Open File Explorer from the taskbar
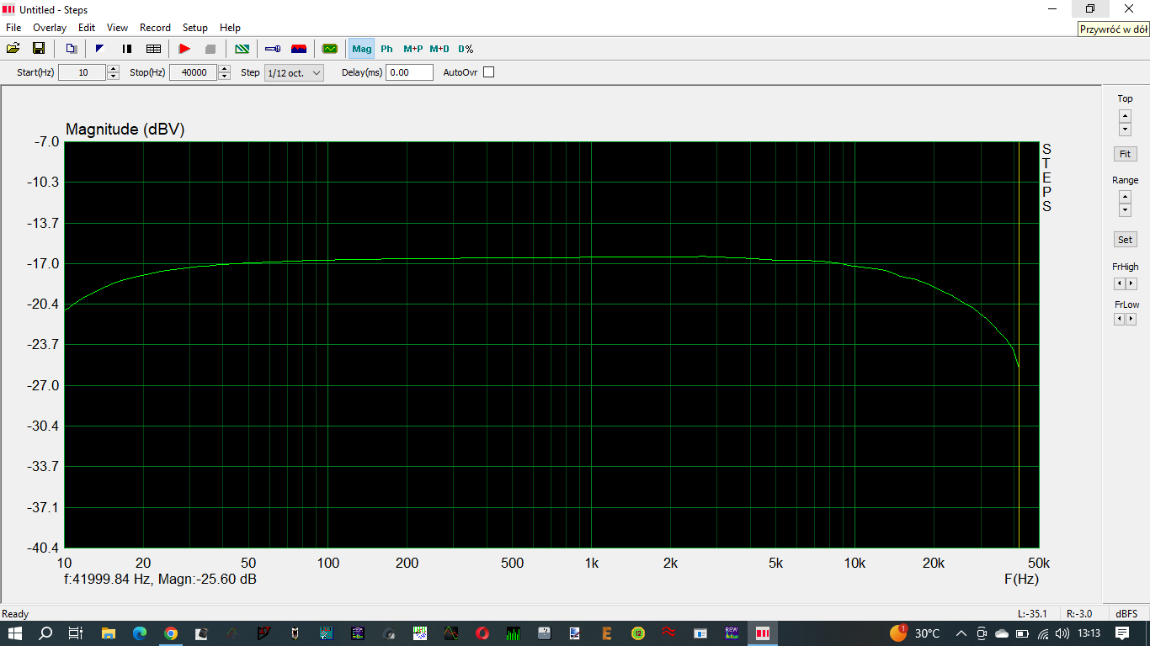 [108, 633]
